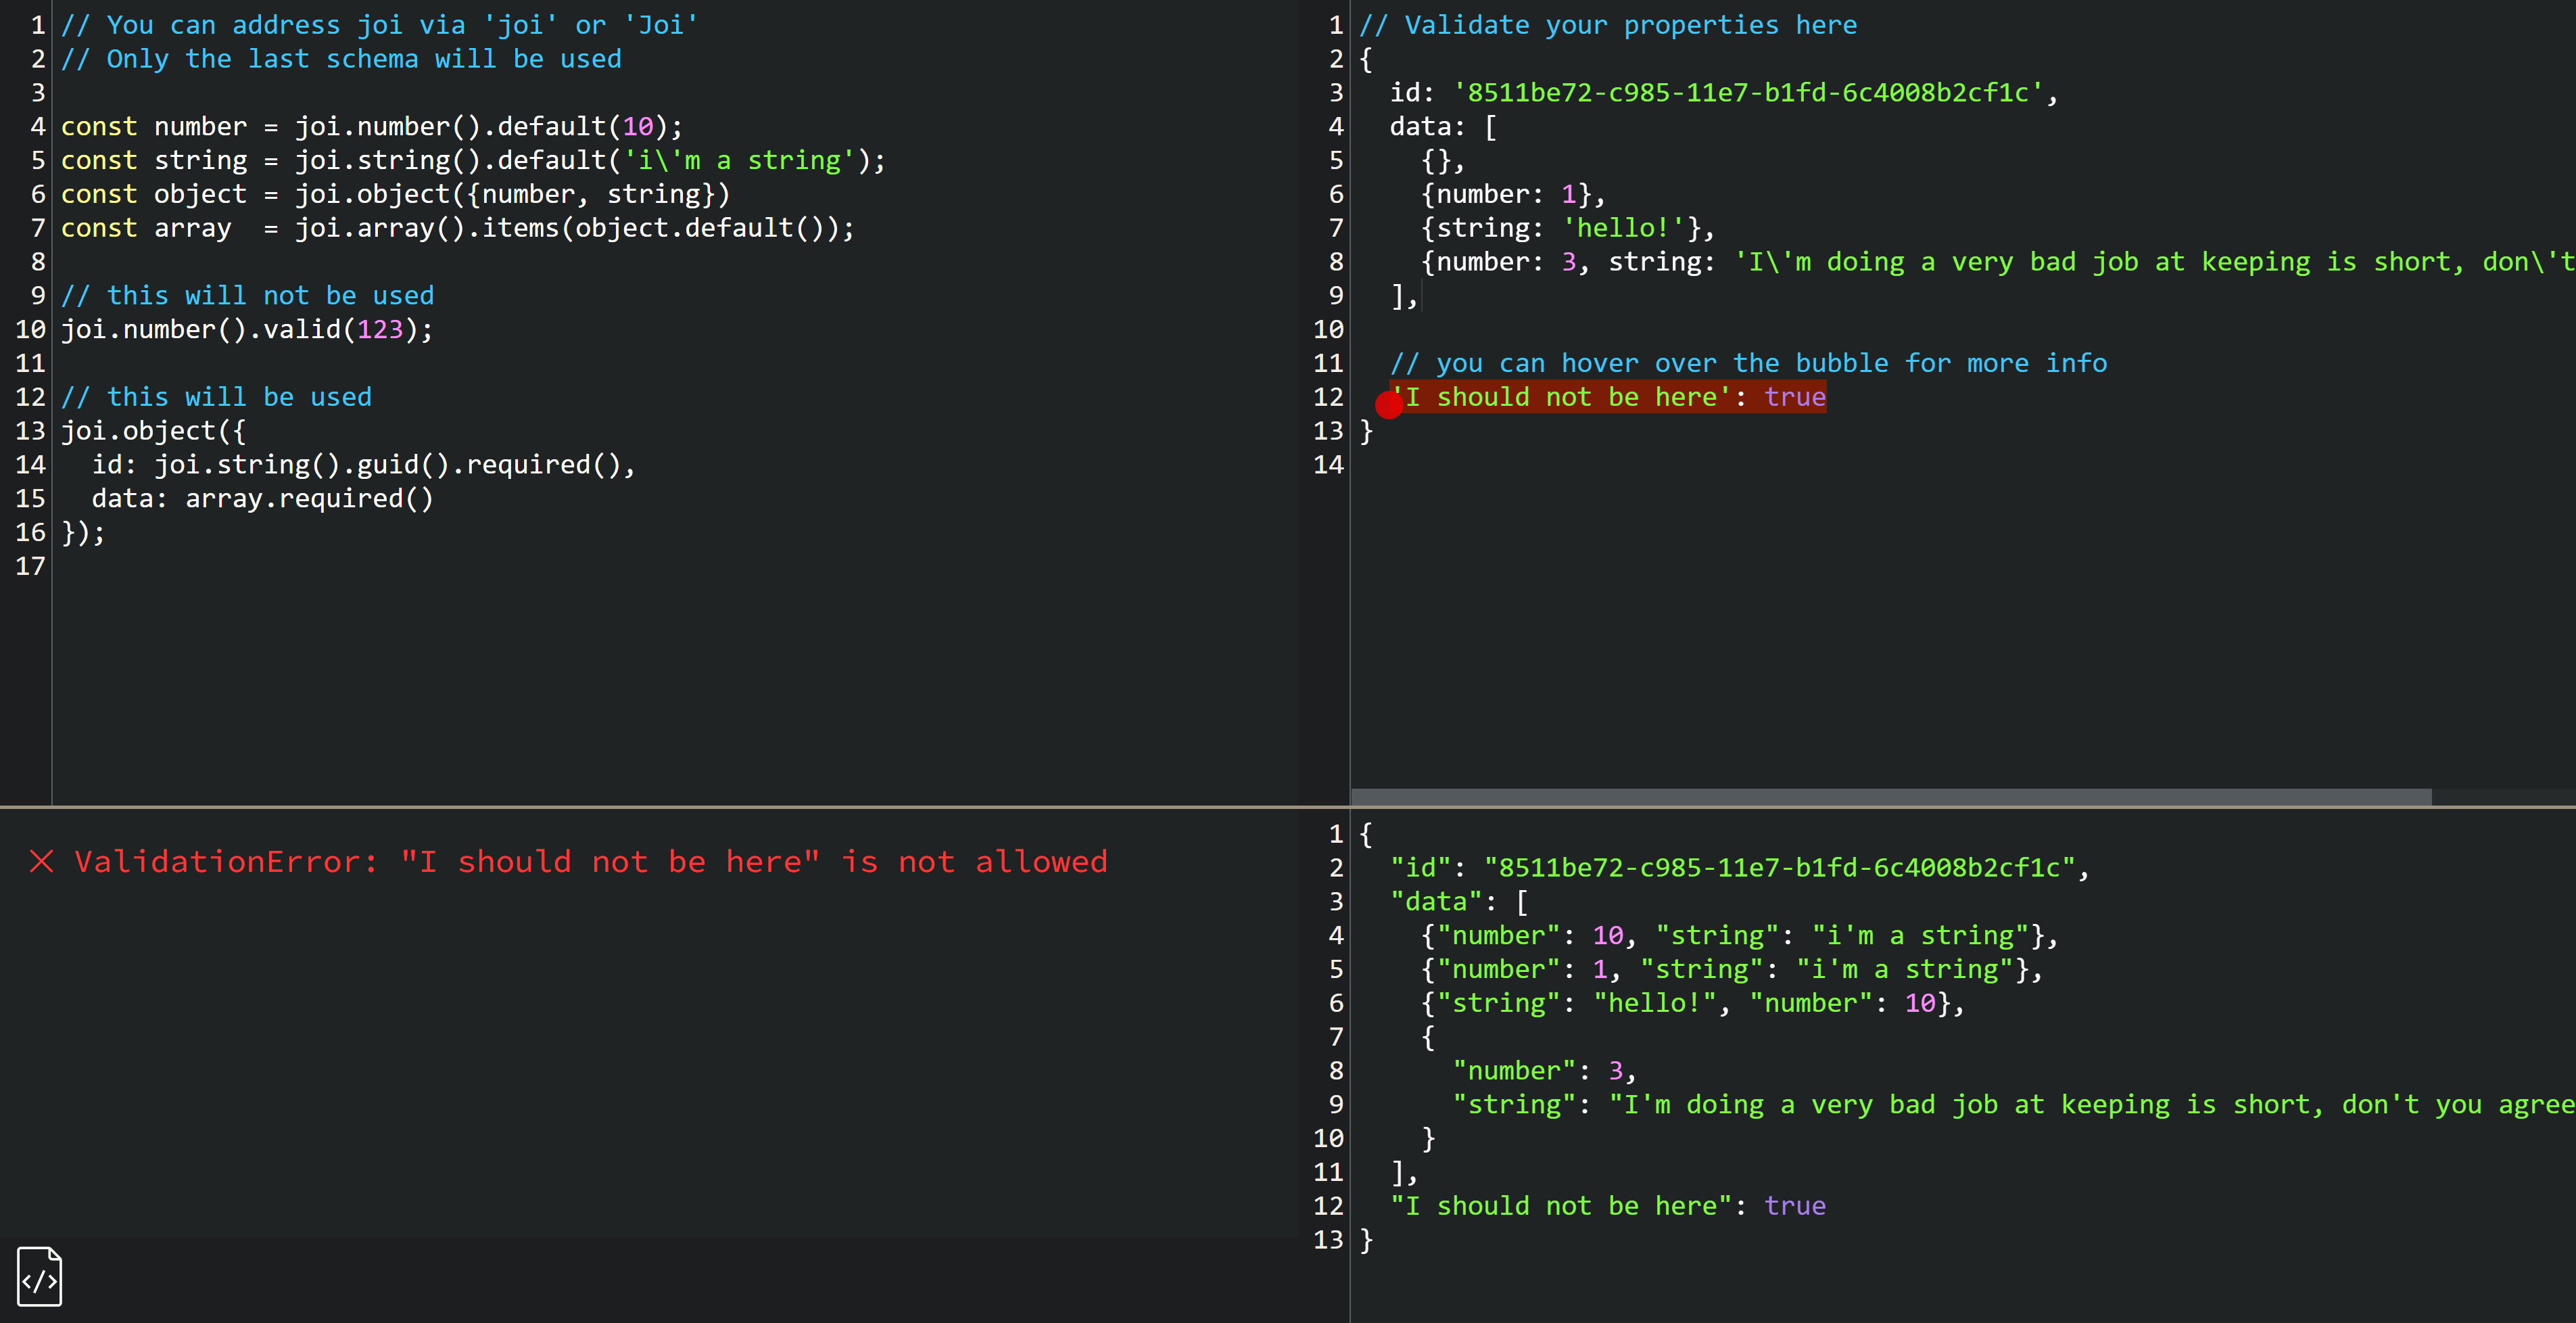Click the code file icon at bottom-left

40,1276
